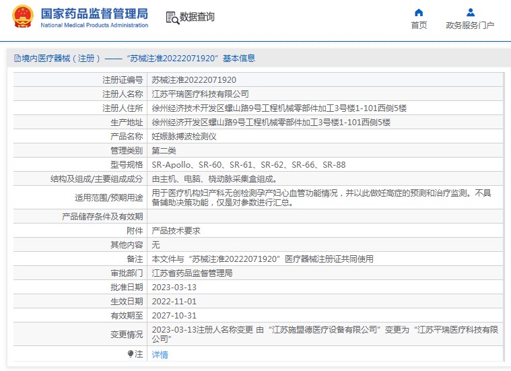The image size is (511, 371).
Task: Click the 其他内容 value 无
Action: click(x=156, y=245)
